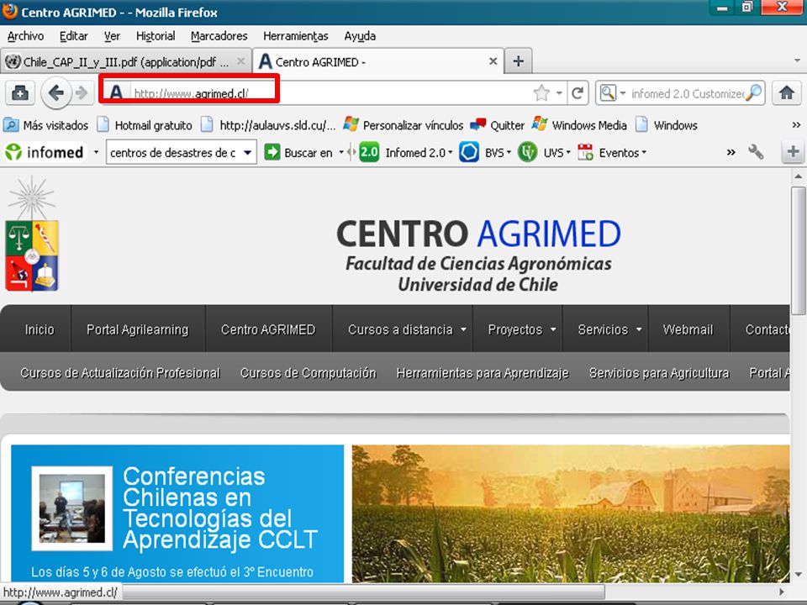Open Proyectos navigation menu
Image resolution: width=807 pixels, height=605 pixels.
521,329
